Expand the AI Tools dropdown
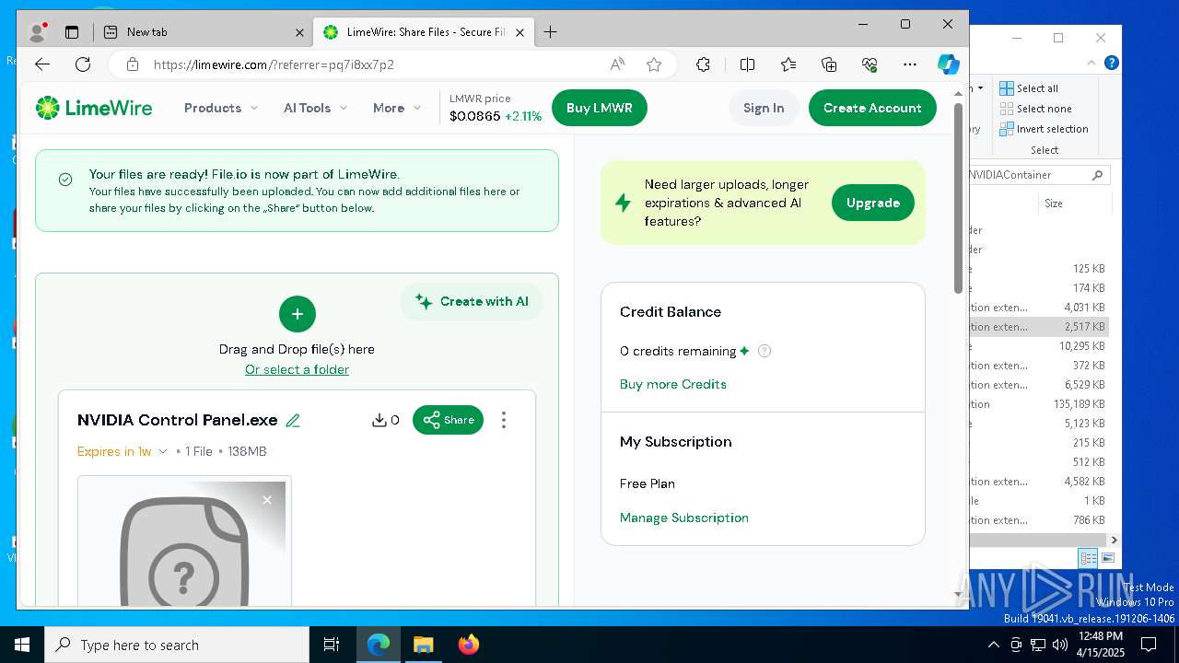Viewport: 1179px width, 663px height. pyautogui.click(x=316, y=108)
